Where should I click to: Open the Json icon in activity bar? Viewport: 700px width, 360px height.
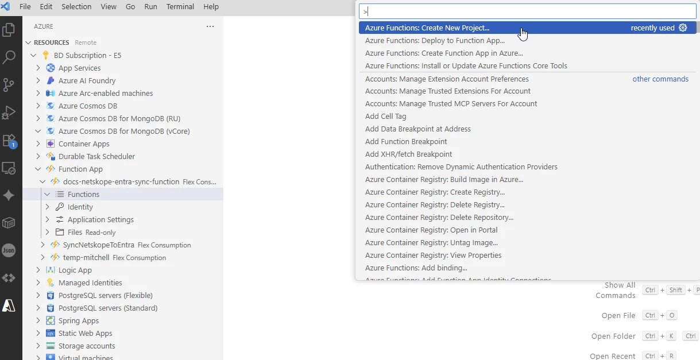[9, 250]
